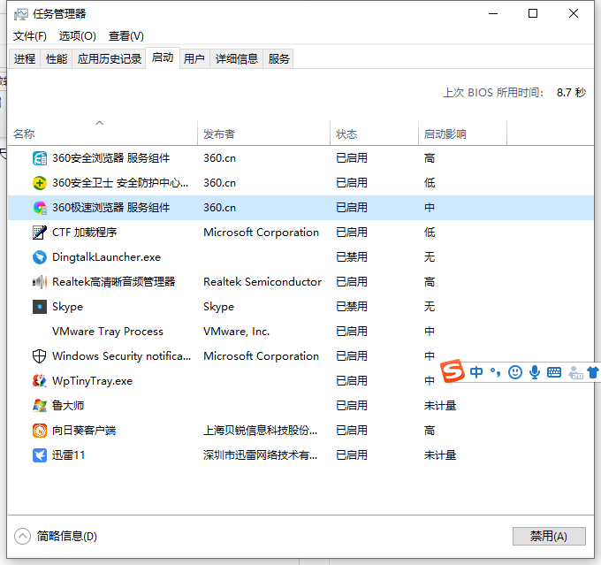Open the 选项(O) menu
This screenshot has width=601, height=565.
point(78,35)
